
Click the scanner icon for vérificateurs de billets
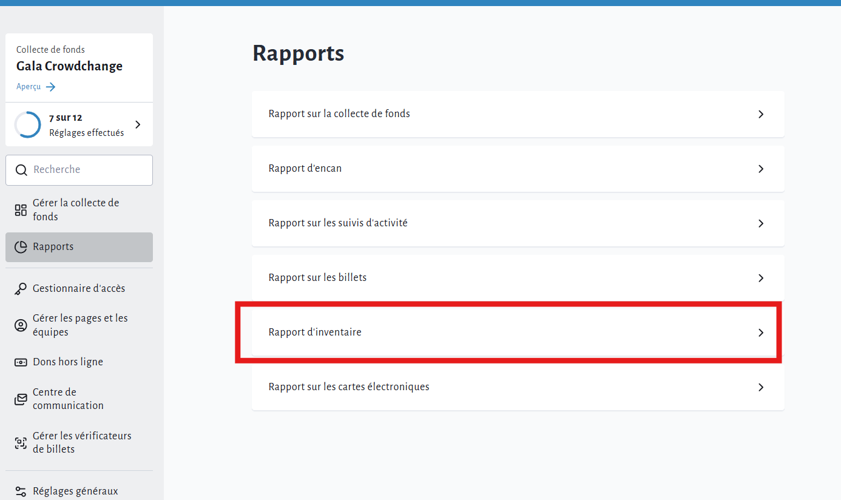(x=21, y=443)
